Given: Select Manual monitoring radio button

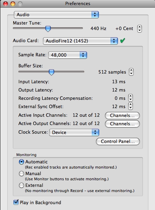Looking at the screenshot, I should click(x=21, y=174).
